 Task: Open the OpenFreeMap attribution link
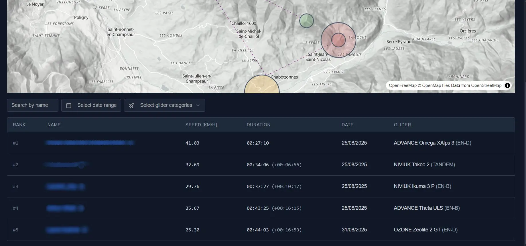tap(402, 85)
